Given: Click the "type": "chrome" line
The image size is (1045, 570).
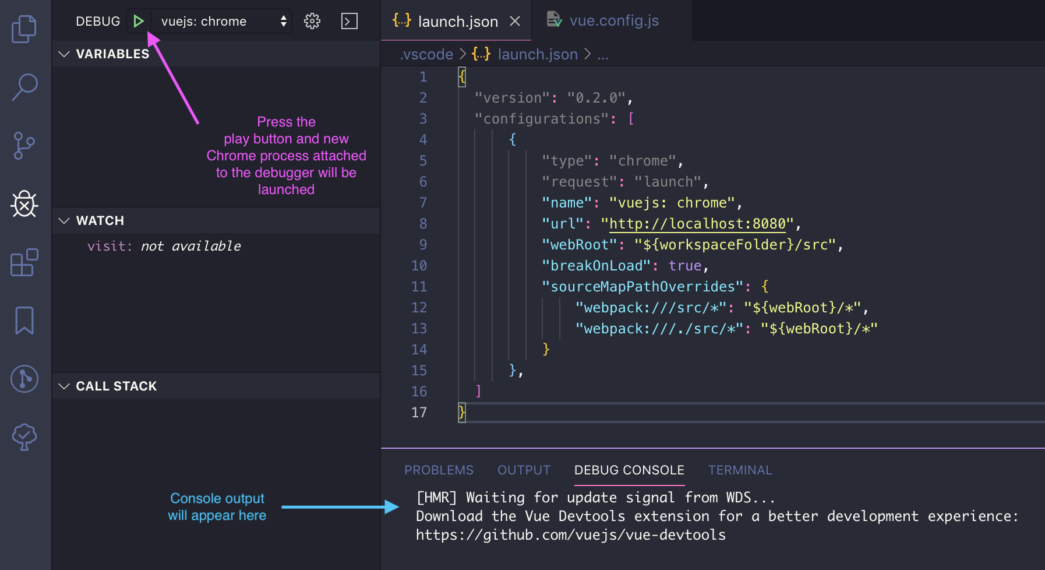Looking at the screenshot, I should 613,161.
